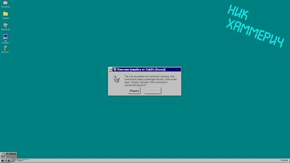Open the dialog's system menu box

(111, 69)
